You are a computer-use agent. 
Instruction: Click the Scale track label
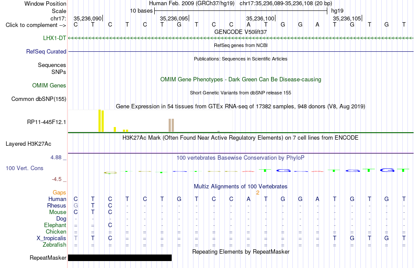[59, 11]
